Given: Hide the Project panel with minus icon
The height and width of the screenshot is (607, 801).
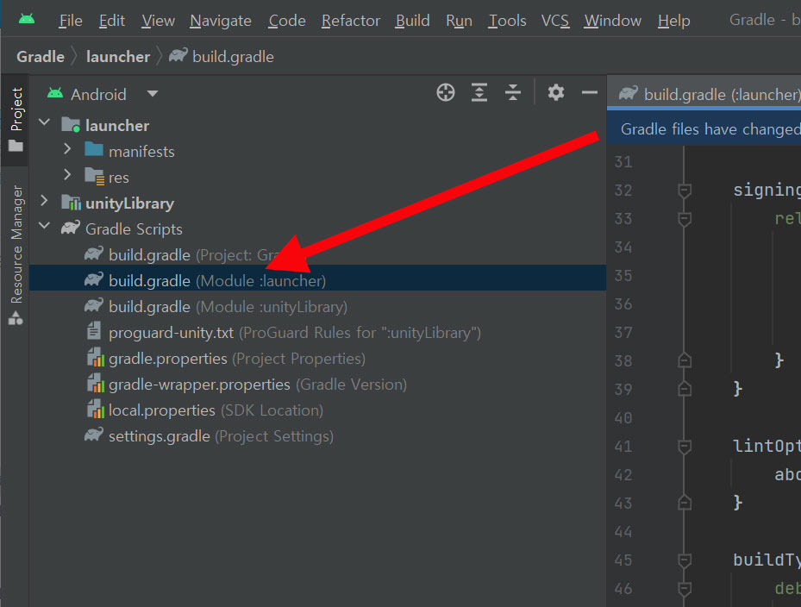Looking at the screenshot, I should coord(590,93).
